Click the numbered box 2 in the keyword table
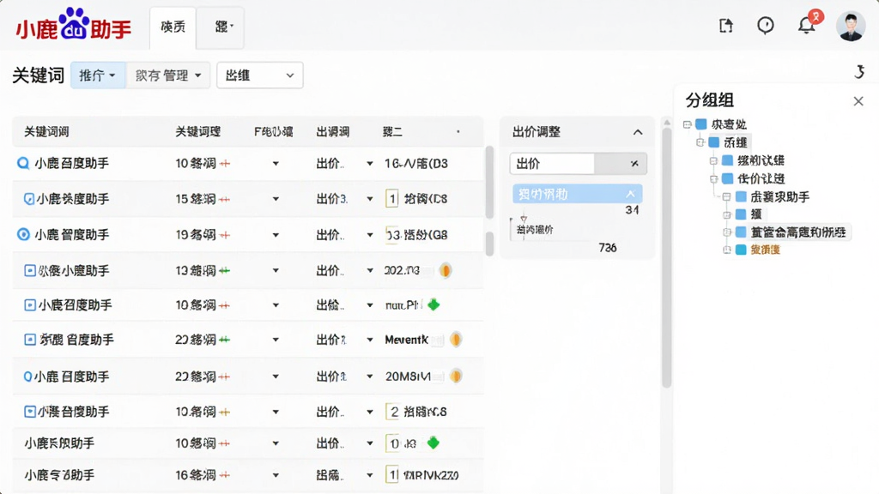 pos(394,412)
